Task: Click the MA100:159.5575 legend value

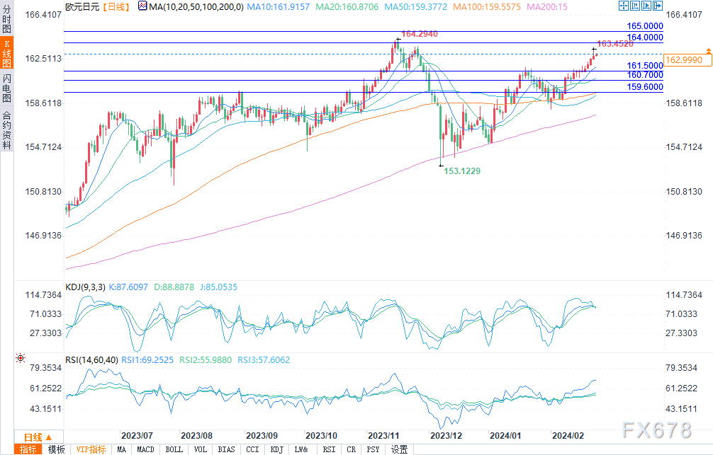Action: click(486, 7)
